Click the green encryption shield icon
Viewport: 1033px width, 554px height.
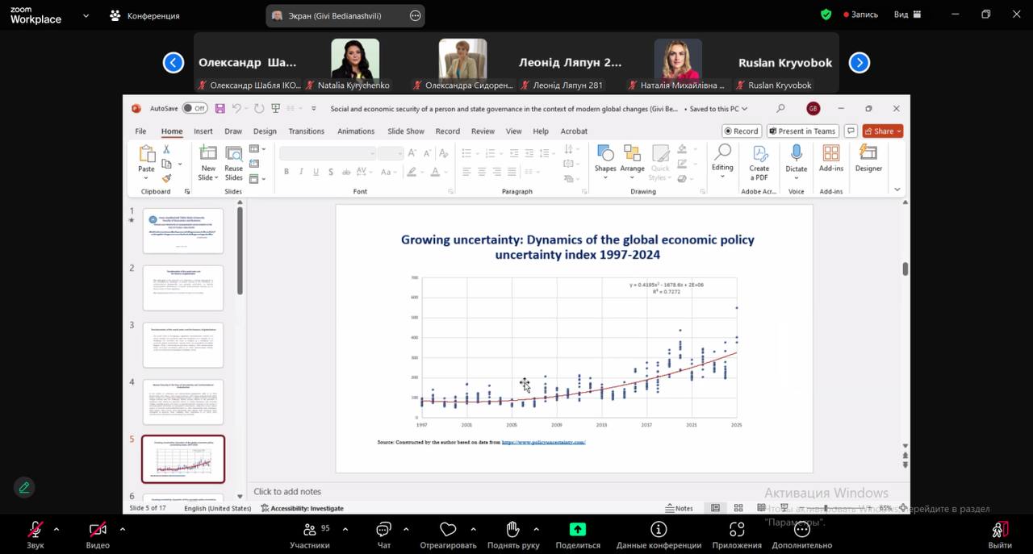coord(826,15)
